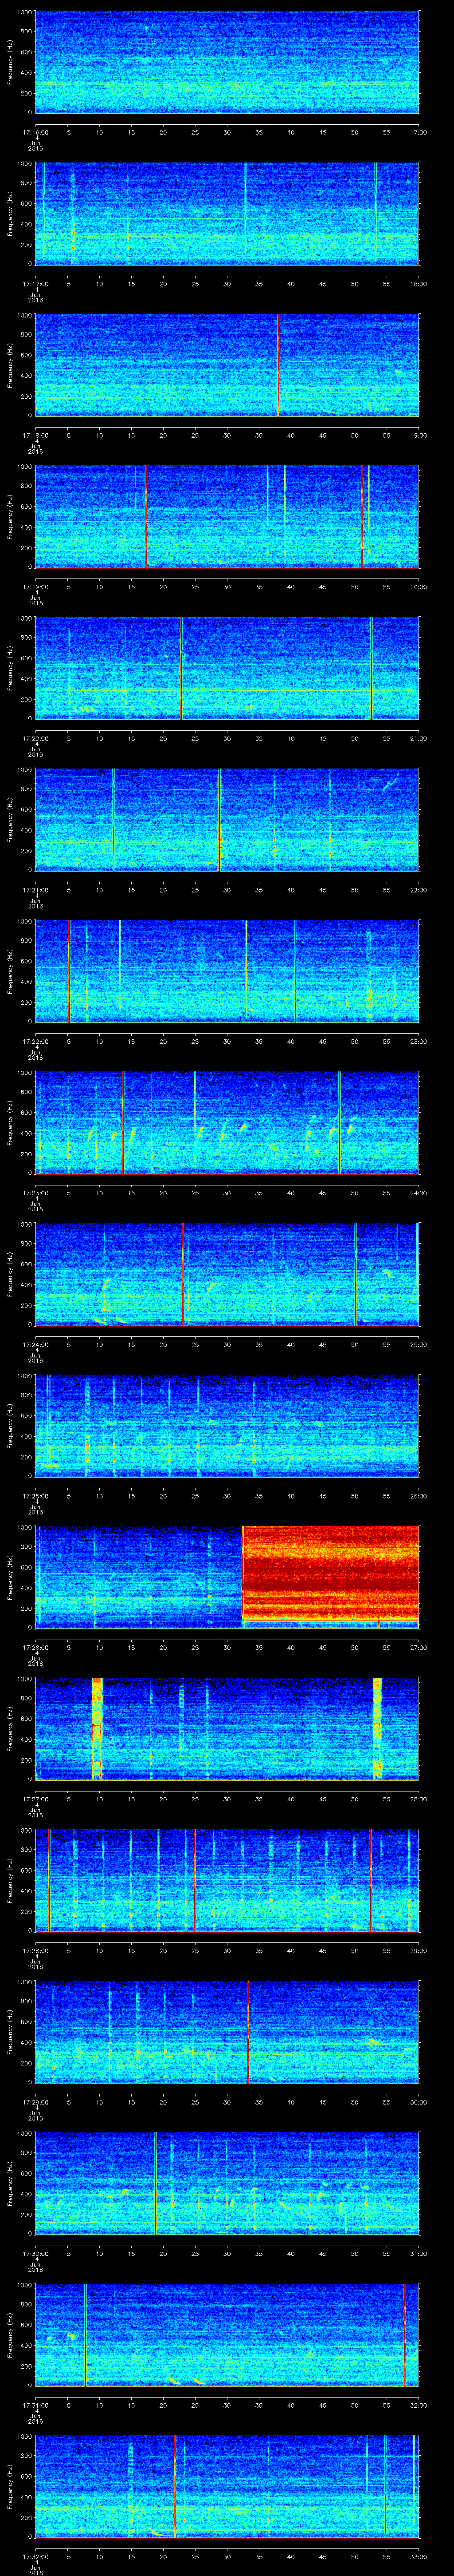The height and width of the screenshot is (2576, 454).
Task: Click the red spike in 17:18 spectrogram
Action: [278, 365]
